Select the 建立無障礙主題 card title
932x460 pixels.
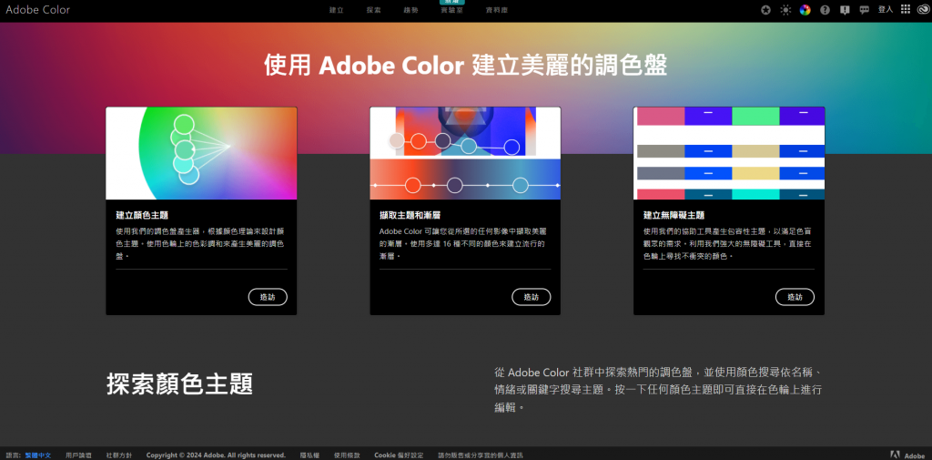tap(674, 215)
